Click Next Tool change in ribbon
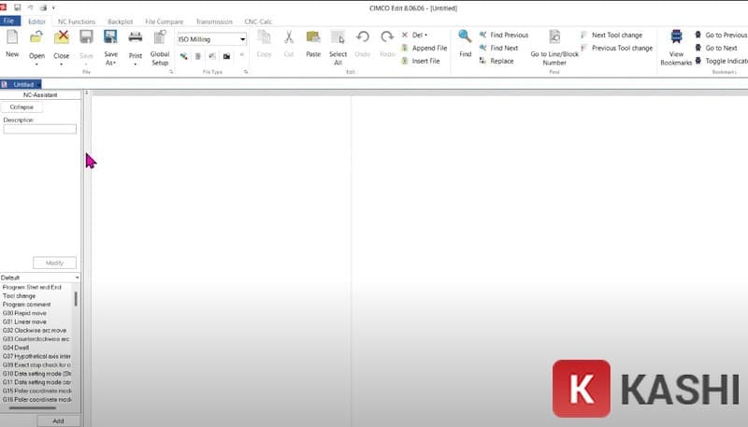This screenshot has width=748, height=427. tap(616, 35)
